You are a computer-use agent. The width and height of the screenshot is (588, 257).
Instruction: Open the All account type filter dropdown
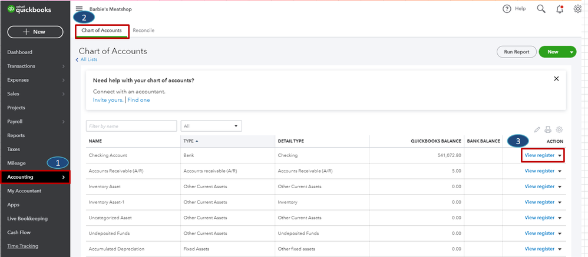211,126
